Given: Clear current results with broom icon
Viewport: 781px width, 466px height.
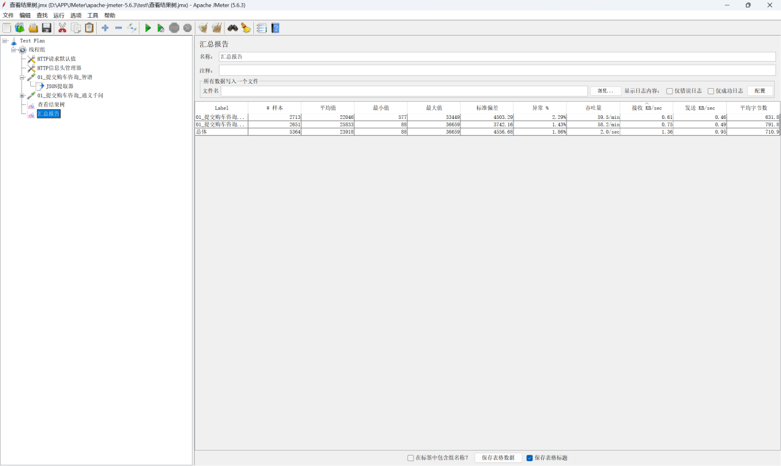Looking at the screenshot, I should click(x=203, y=28).
